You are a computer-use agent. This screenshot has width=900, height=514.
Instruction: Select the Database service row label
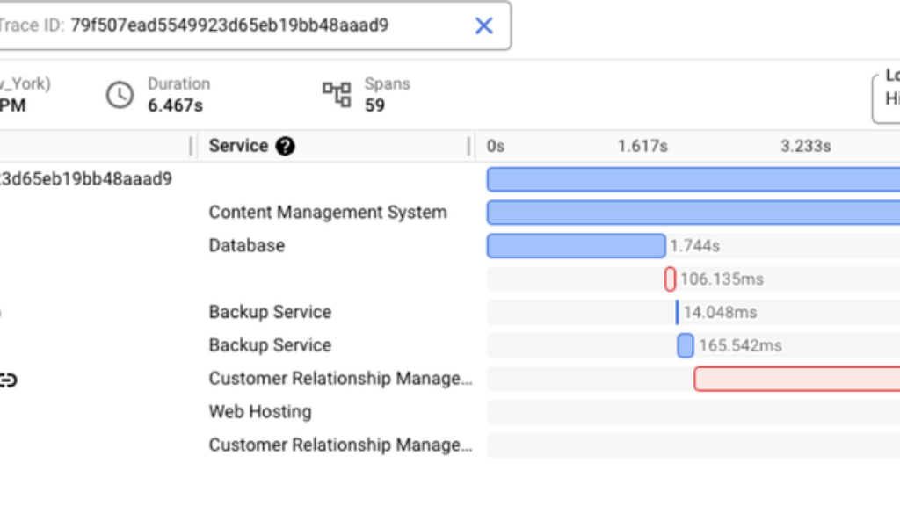click(247, 246)
